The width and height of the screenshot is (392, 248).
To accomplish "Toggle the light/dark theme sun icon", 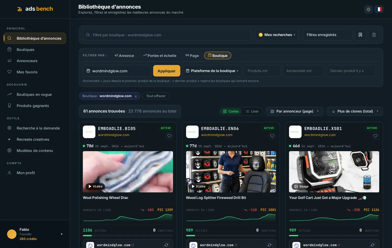I will (x=368, y=9).
